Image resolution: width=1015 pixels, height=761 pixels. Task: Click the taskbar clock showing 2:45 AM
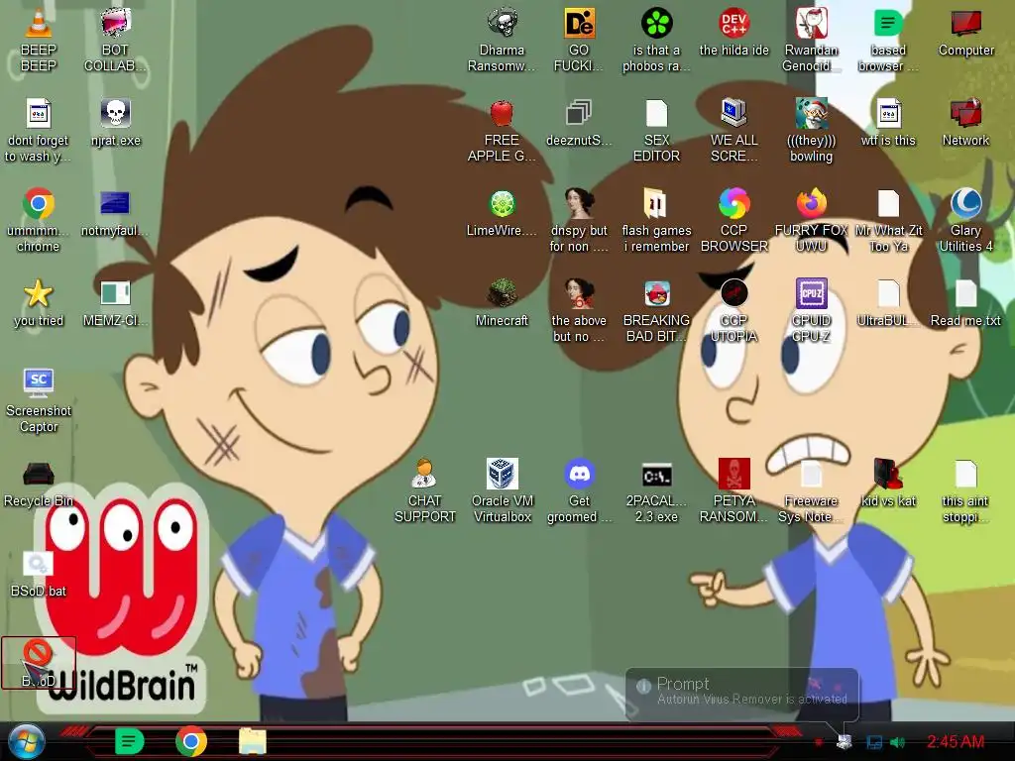(956, 741)
